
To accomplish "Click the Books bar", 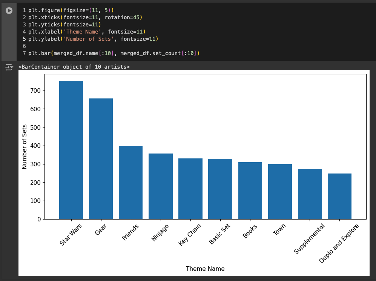I will 250,190.
